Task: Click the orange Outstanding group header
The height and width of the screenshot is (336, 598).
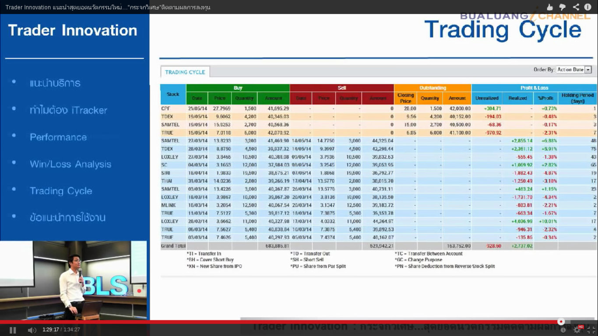Action: pyautogui.click(x=433, y=88)
